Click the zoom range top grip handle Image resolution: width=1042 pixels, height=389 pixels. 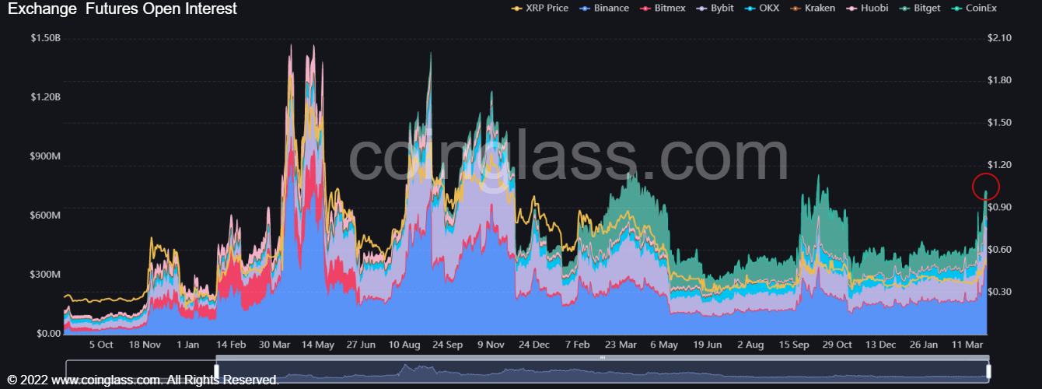[x=603, y=357]
